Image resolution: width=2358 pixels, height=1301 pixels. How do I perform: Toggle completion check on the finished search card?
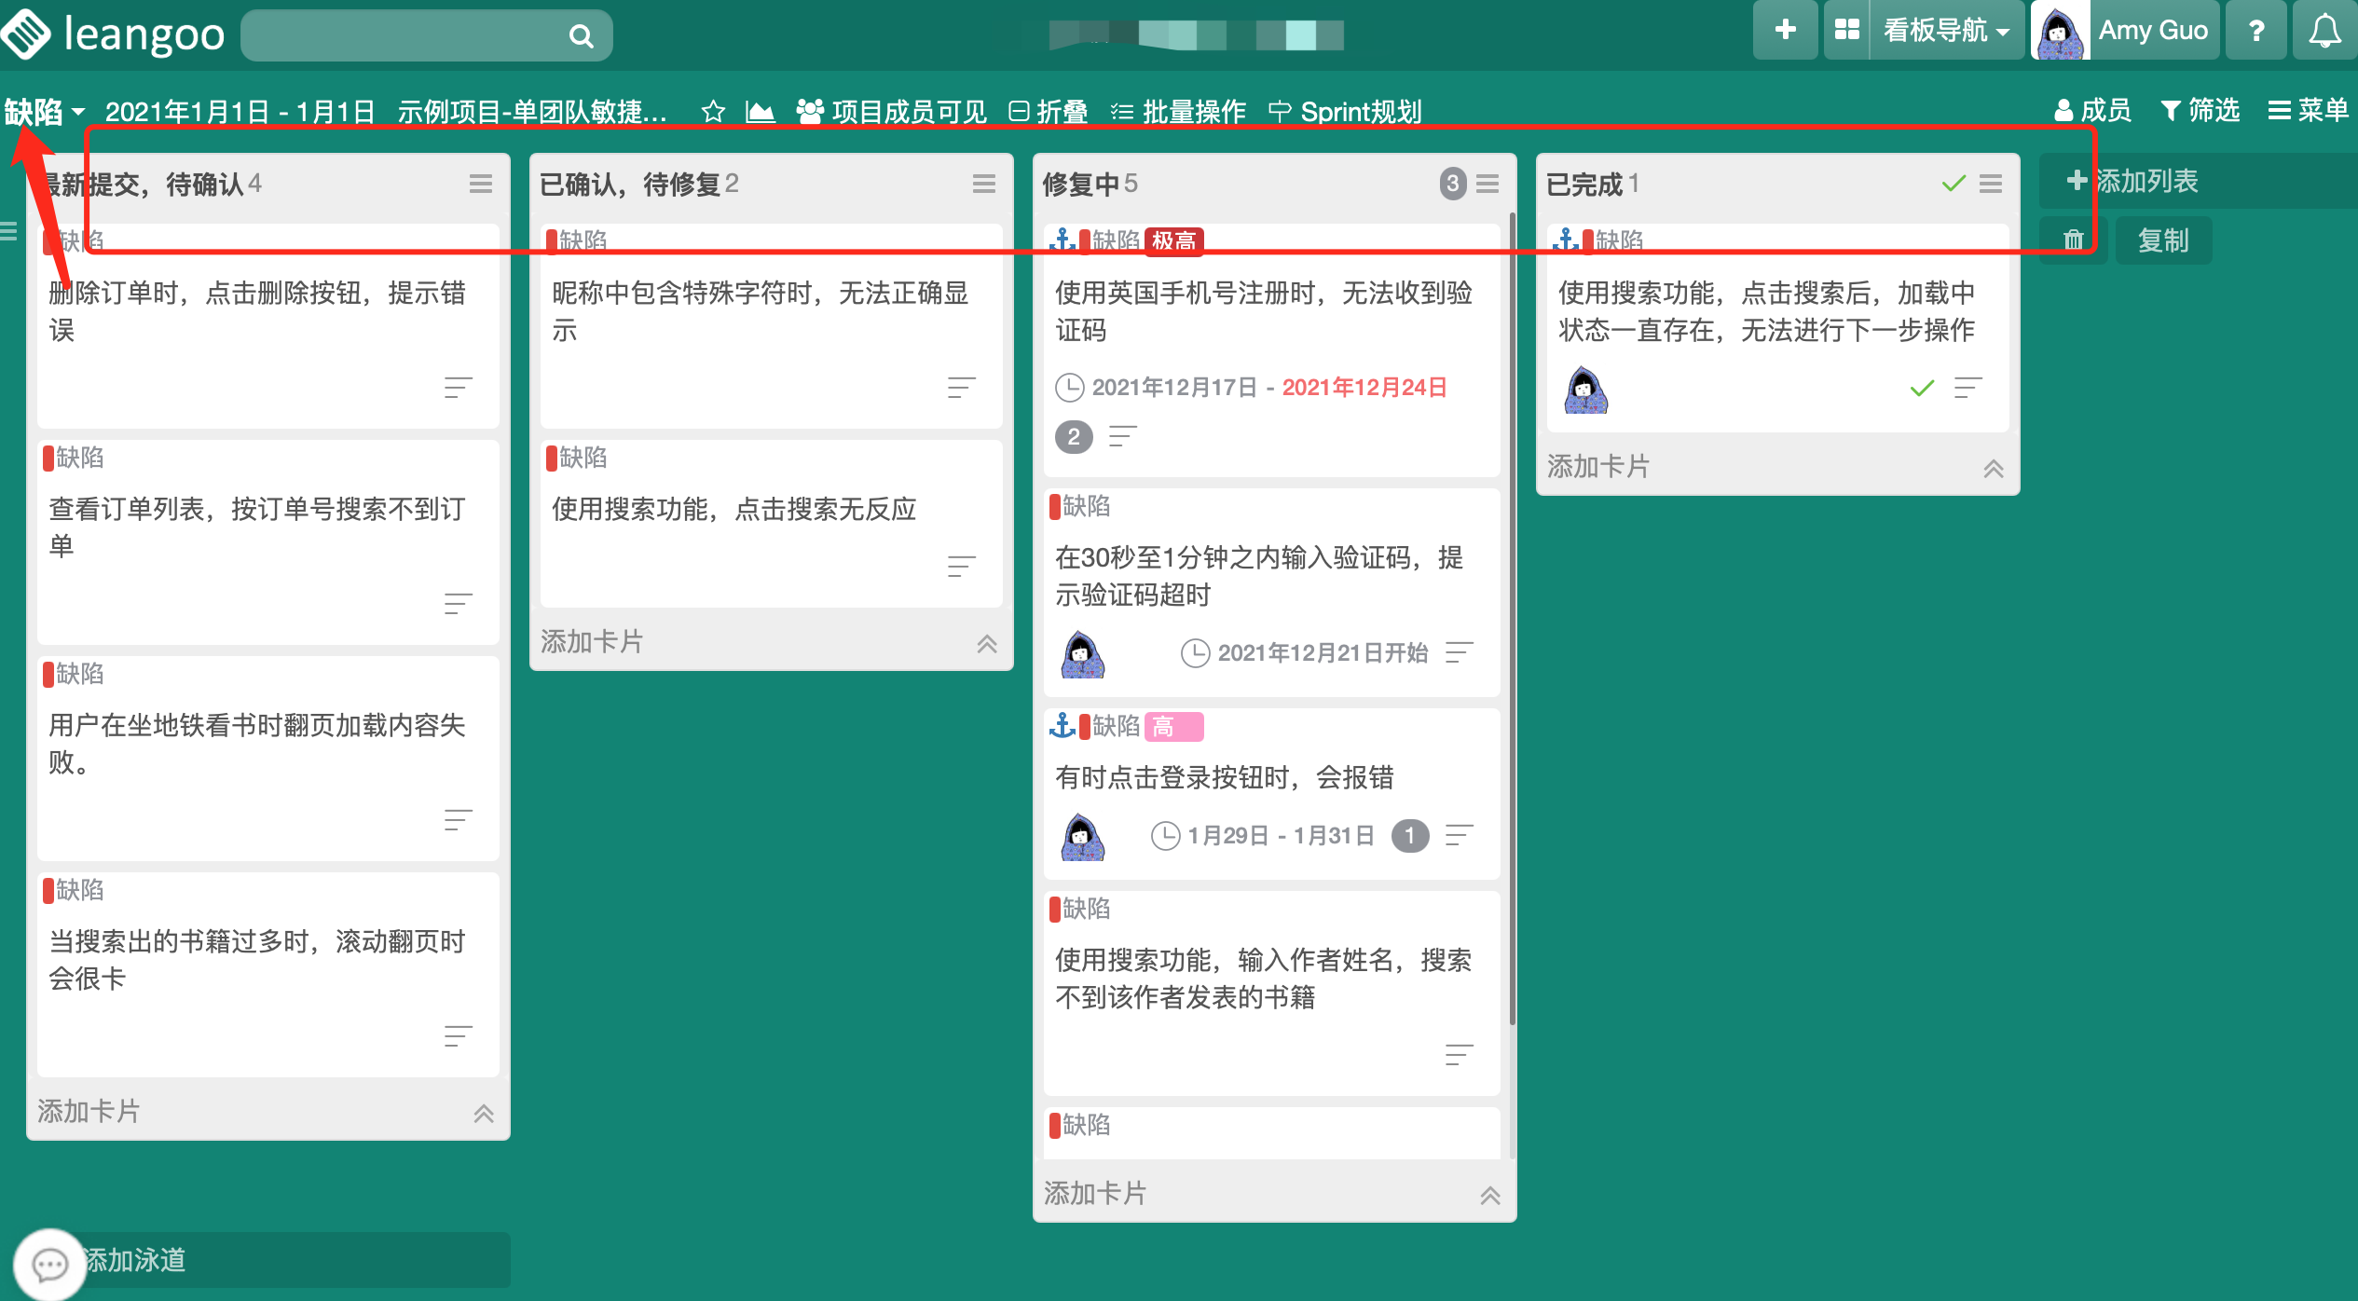pyautogui.click(x=1922, y=388)
